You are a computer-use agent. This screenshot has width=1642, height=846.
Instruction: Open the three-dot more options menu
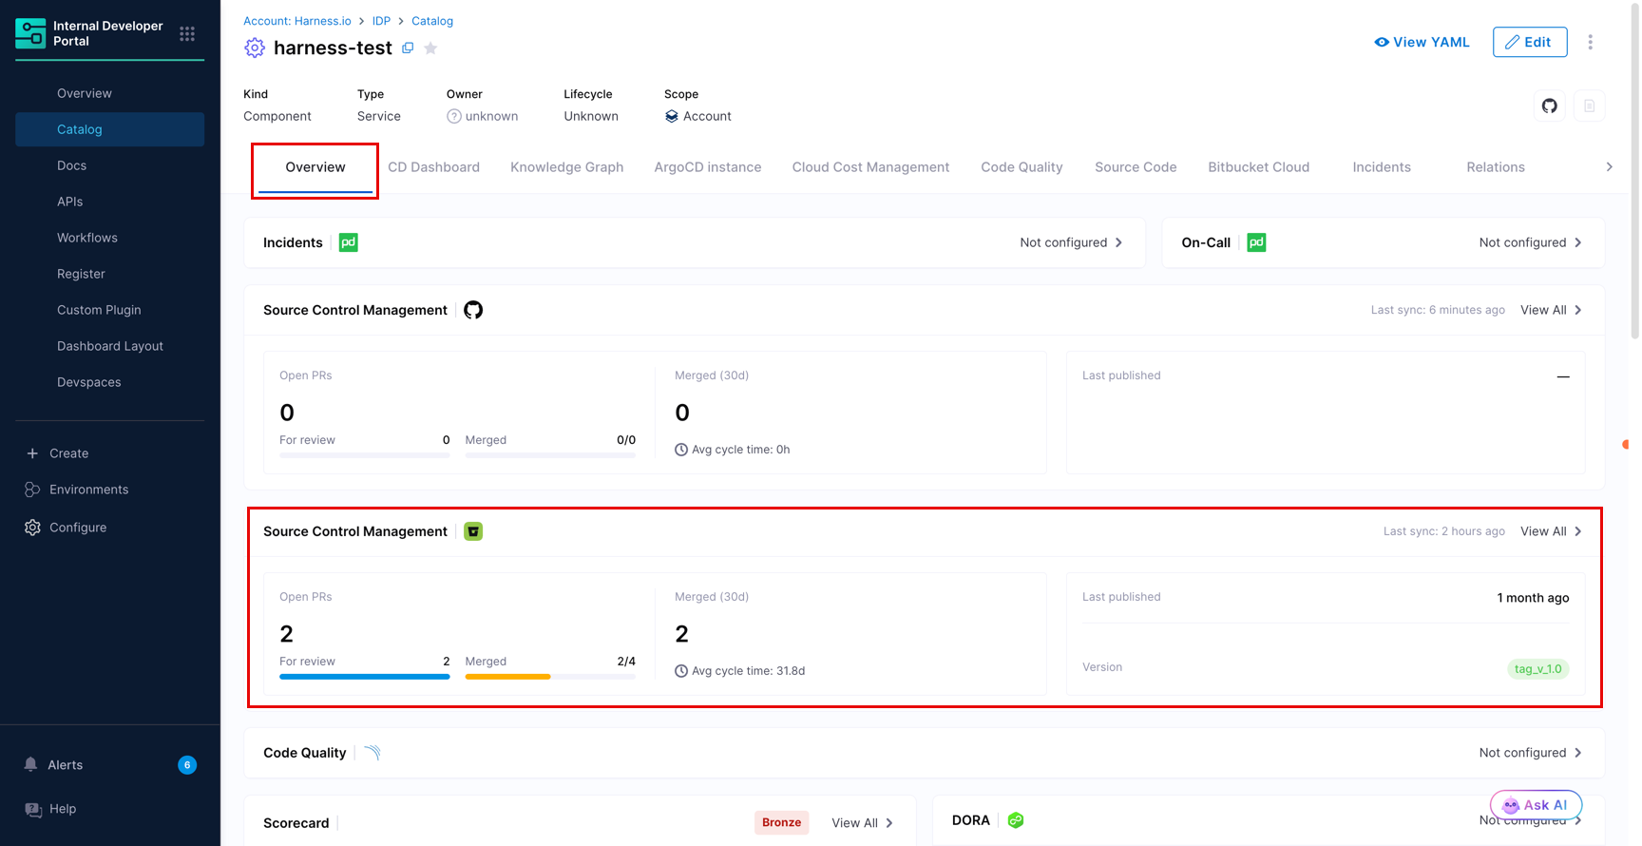tap(1590, 42)
